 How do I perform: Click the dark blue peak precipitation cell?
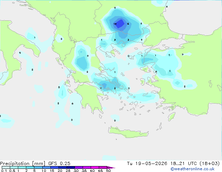point(120,24)
